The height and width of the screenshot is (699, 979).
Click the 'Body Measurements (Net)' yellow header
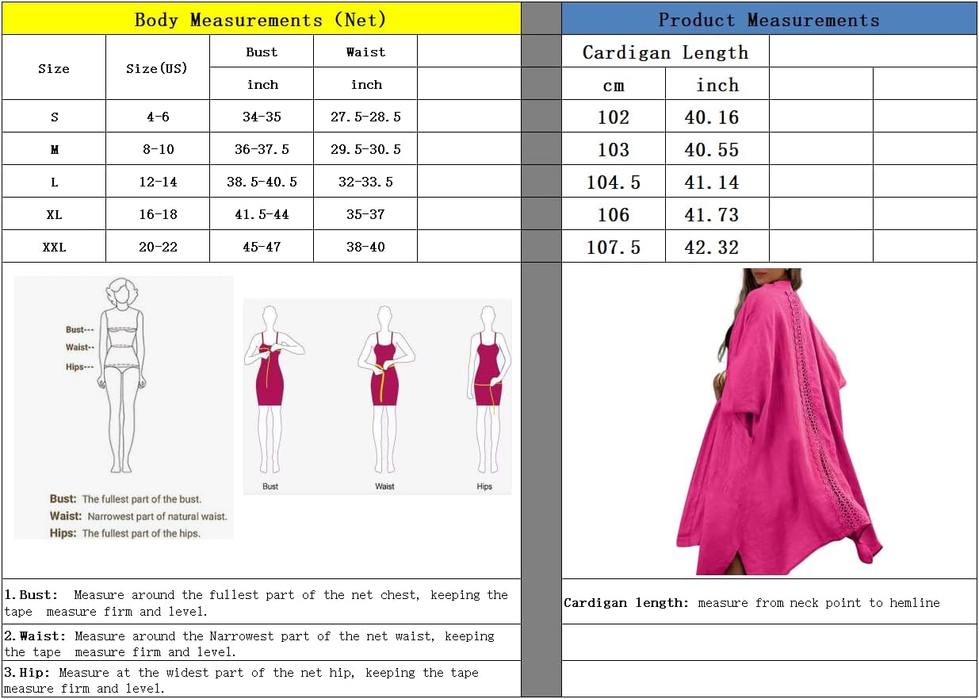click(x=261, y=19)
